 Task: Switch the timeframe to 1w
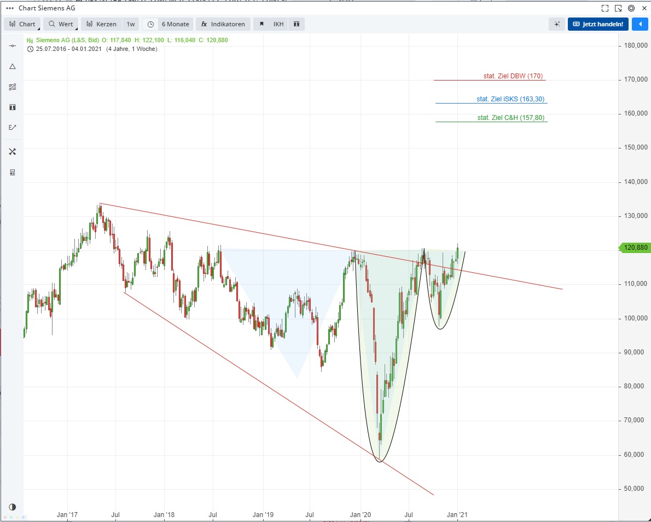[x=131, y=24]
